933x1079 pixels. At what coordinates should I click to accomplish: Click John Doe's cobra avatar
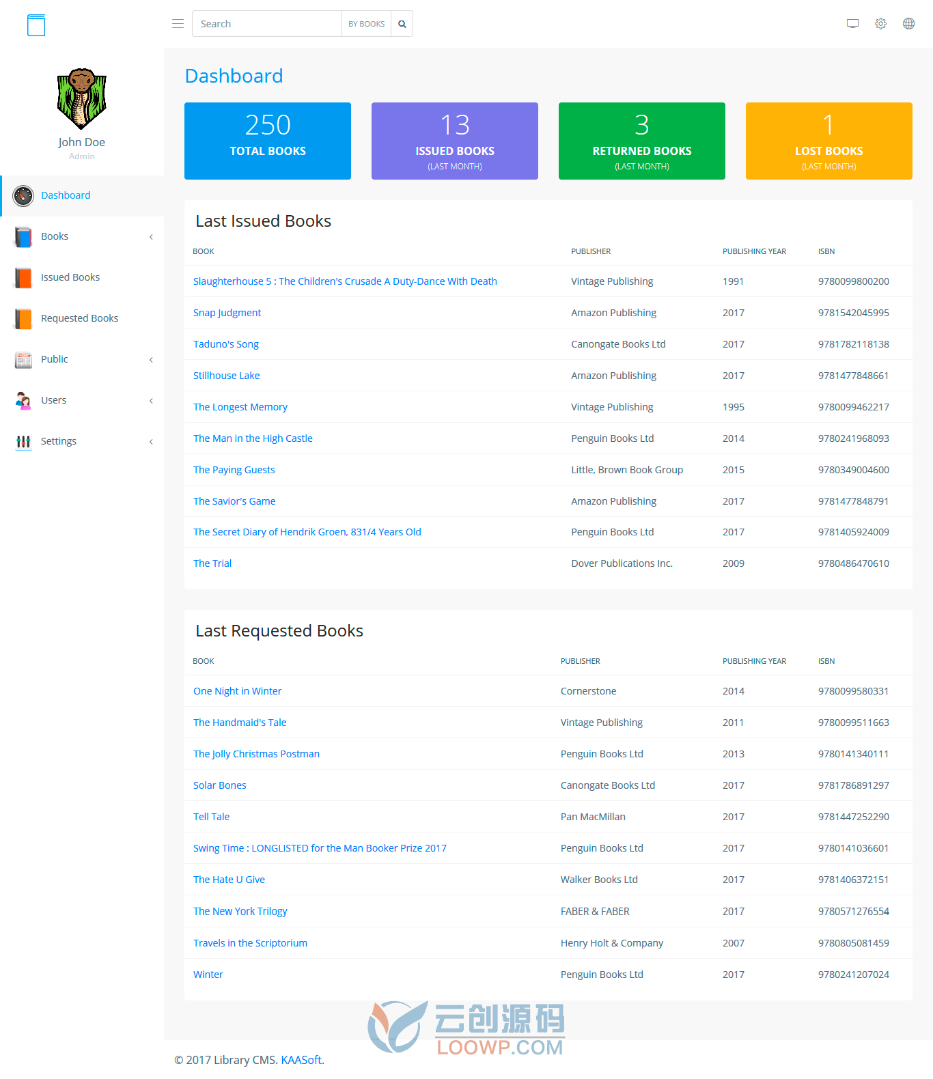[x=81, y=99]
